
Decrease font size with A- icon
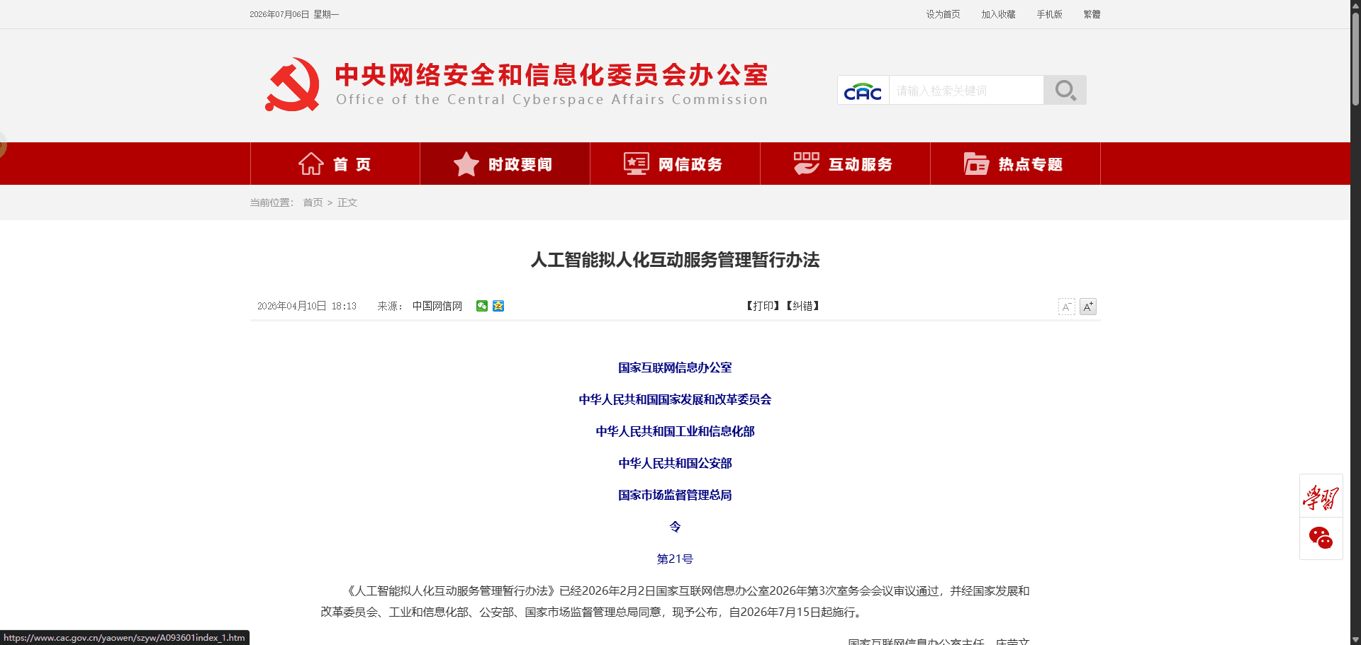point(1066,307)
